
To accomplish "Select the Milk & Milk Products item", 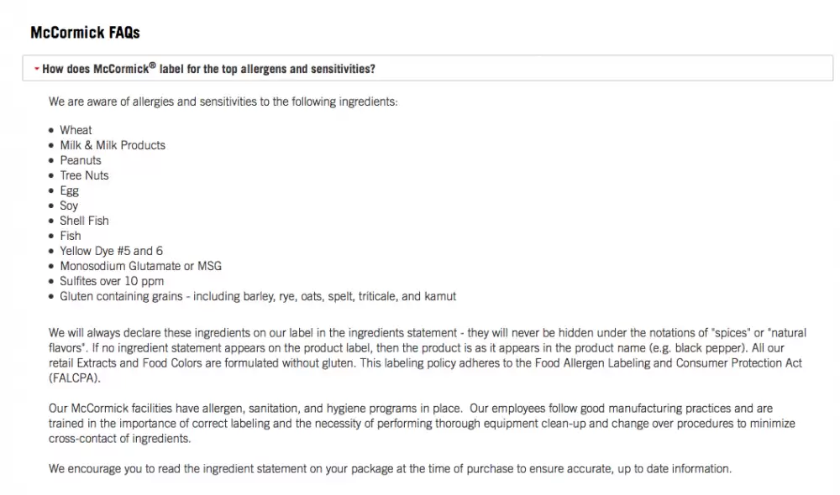I will [x=113, y=145].
